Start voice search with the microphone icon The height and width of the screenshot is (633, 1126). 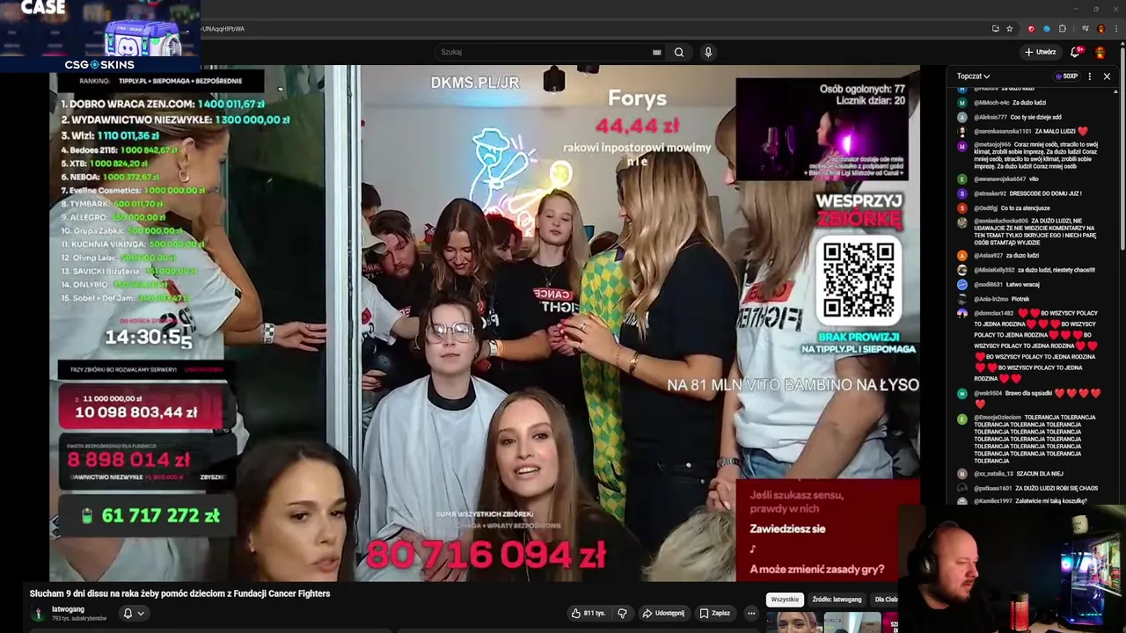coord(708,52)
